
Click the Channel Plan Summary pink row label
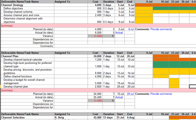point(7,90)
